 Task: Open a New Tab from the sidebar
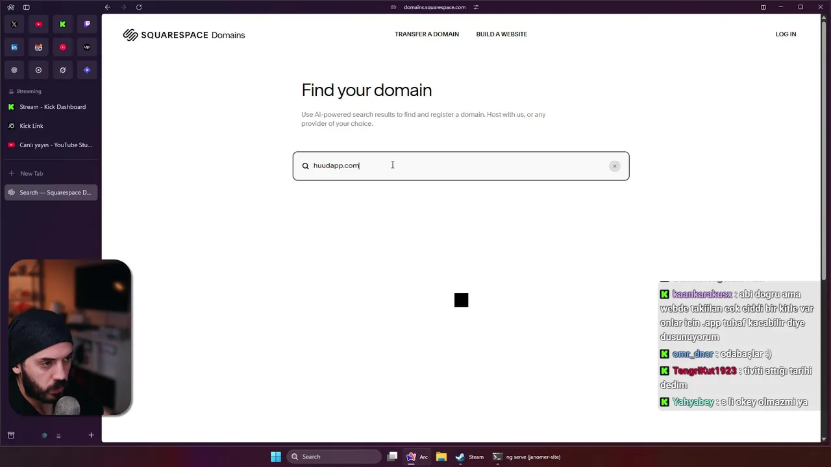tap(51, 174)
